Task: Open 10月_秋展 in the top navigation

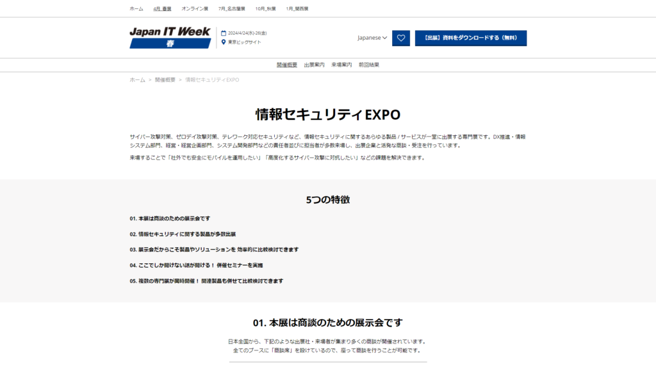Action: click(266, 9)
